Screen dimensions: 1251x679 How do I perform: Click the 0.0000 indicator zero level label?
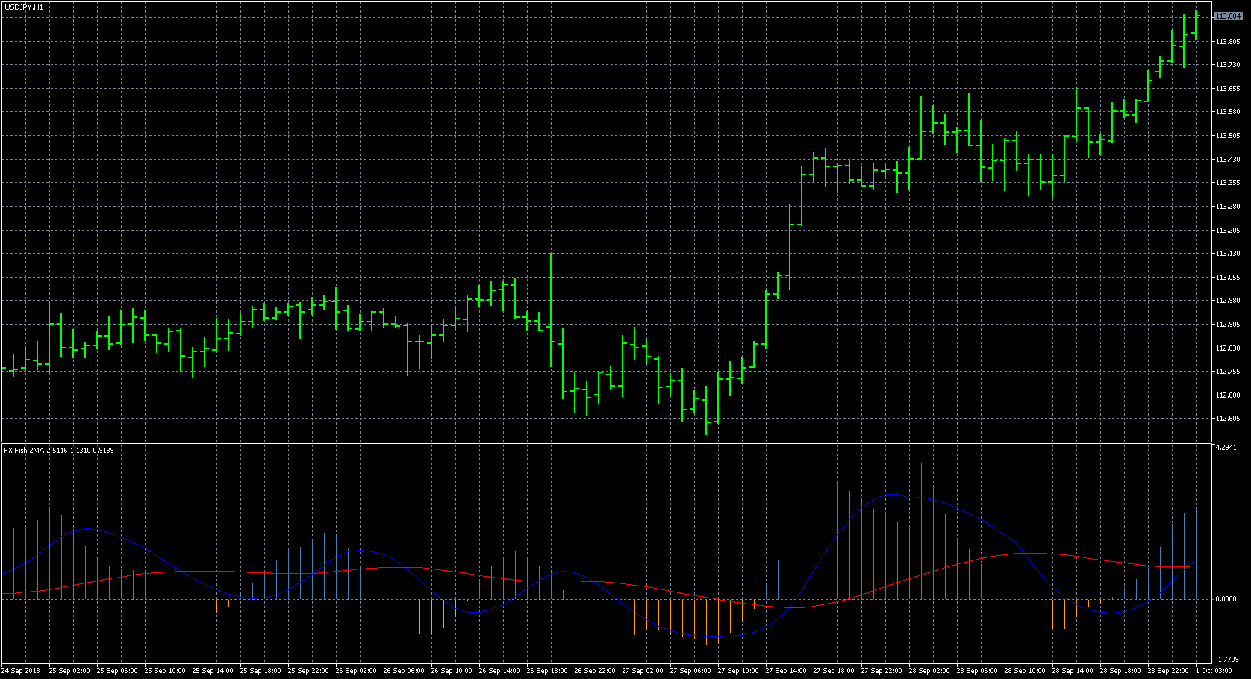click(1226, 599)
